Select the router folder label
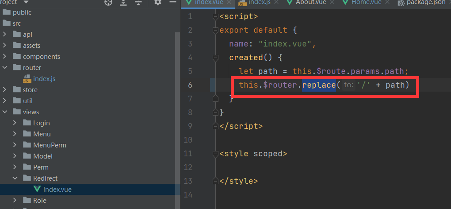 point(32,68)
